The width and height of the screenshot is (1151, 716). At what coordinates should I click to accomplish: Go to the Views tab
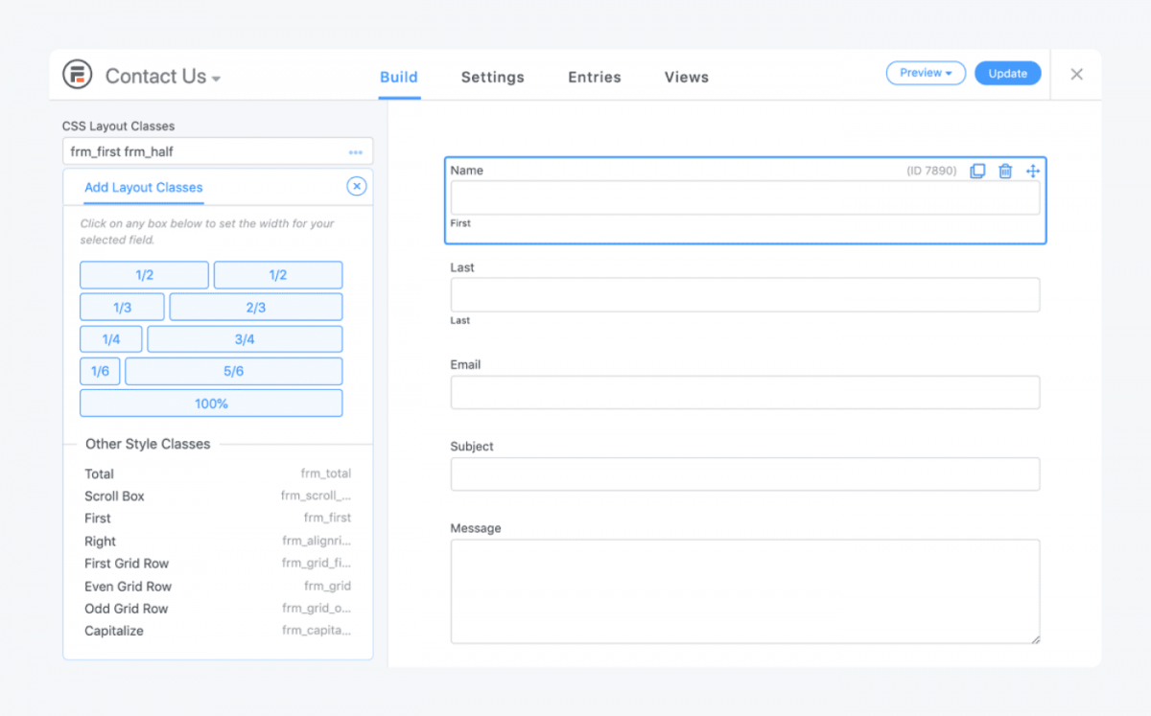pos(686,77)
